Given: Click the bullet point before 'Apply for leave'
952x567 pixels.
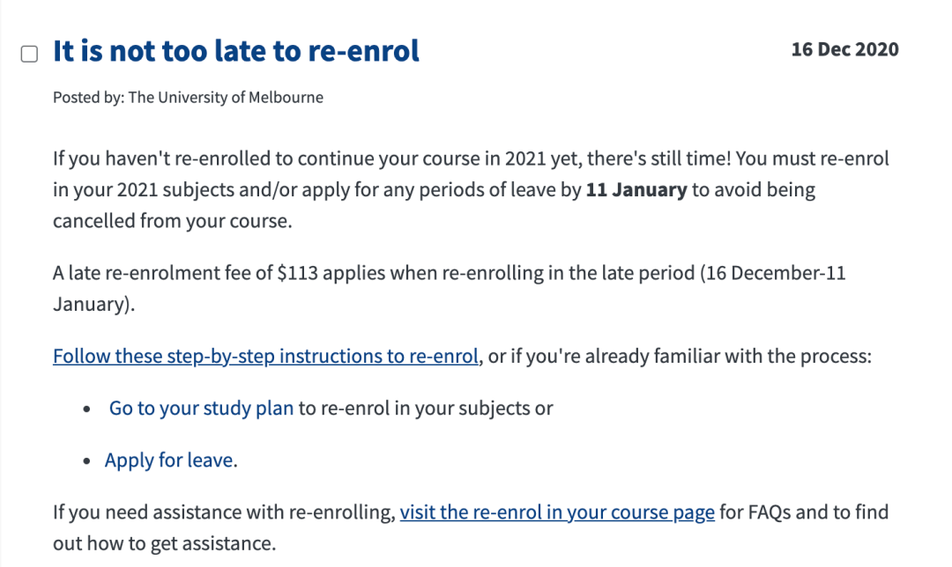Looking at the screenshot, I should 86,461.
